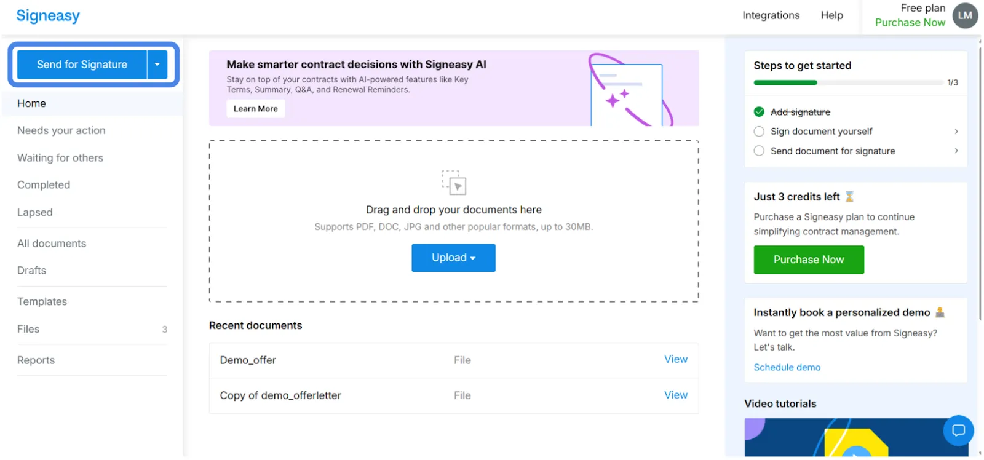This screenshot has height=460, width=984.
Task: Select the Sign document yourself radio circle
Action: pyautogui.click(x=759, y=132)
